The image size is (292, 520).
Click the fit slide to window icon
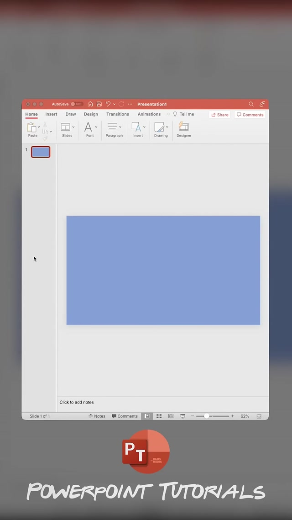[x=259, y=416]
